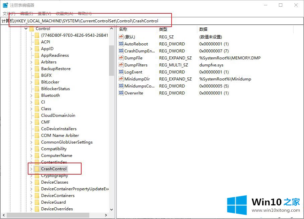Click the MinidumpsCount DWORD icon
Viewport: 304px width, 219px height.
tap(121, 86)
